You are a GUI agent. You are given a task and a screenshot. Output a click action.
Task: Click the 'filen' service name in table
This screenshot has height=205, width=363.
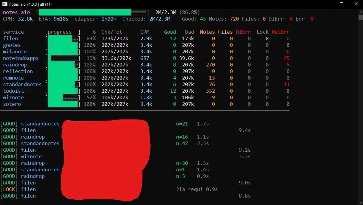click(10, 38)
